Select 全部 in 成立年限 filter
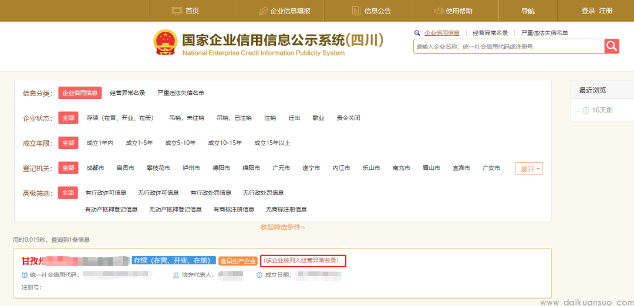Image resolution: width=634 pixels, height=306 pixels. [x=68, y=142]
